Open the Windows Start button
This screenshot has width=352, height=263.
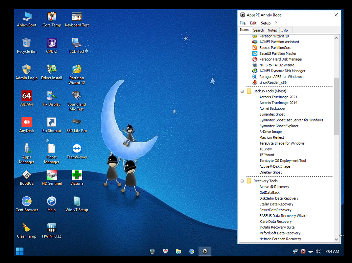coord(20,251)
